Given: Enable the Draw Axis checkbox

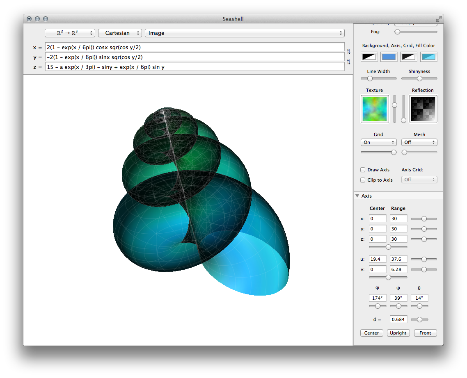Looking at the screenshot, I should (x=363, y=170).
